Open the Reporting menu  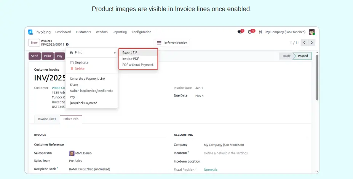coord(120,32)
